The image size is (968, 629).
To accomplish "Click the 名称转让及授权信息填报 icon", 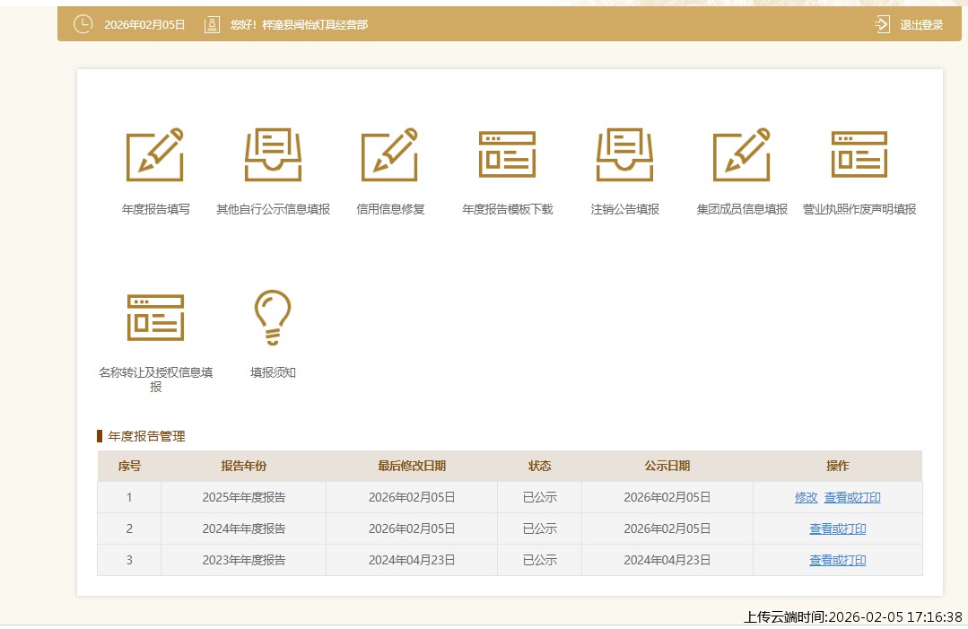I will pos(155,318).
